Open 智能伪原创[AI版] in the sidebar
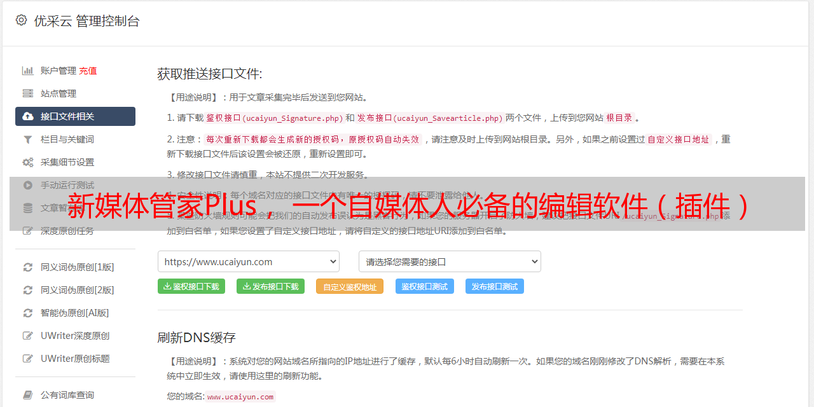The width and height of the screenshot is (814, 407). [75, 313]
